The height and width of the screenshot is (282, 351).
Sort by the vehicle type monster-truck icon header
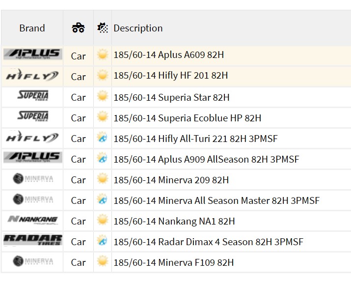click(78, 28)
